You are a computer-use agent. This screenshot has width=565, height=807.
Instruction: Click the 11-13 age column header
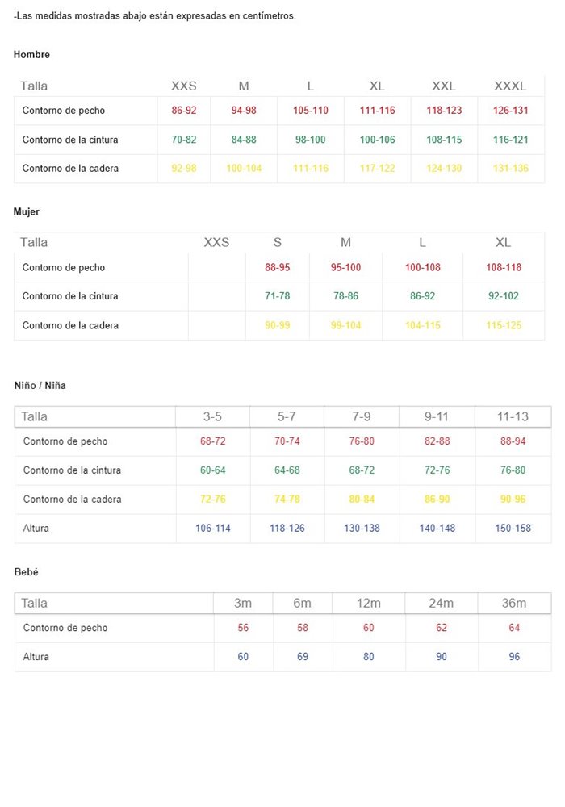[x=513, y=416]
